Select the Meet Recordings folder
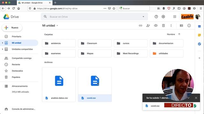204x114 pixels. (x=131, y=54)
